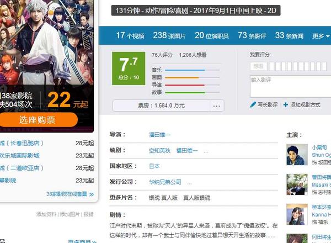Open the 17个视频 tab
The height and width of the screenshot is (243, 331).
(x=130, y=35)
